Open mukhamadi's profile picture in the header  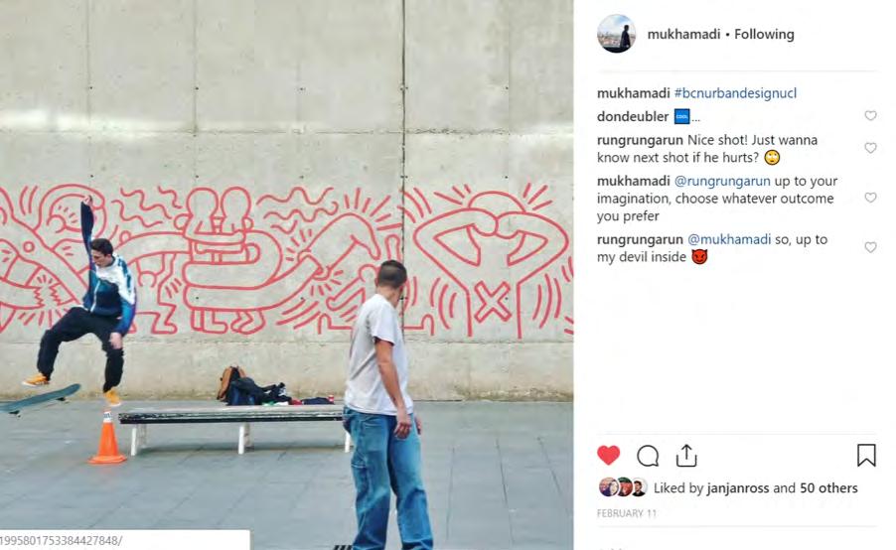617,34
